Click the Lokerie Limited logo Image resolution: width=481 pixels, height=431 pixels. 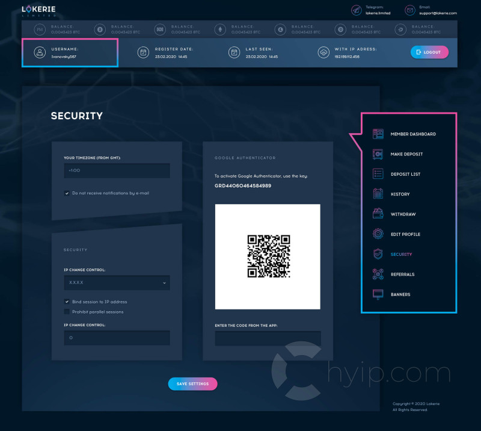pyautogui.click(x=38, y=11)
